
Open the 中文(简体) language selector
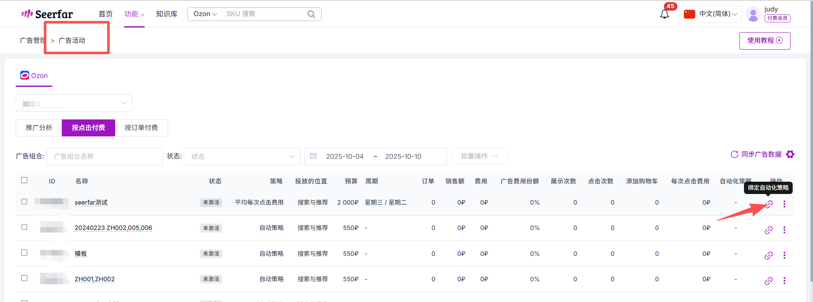click(711, 14)
